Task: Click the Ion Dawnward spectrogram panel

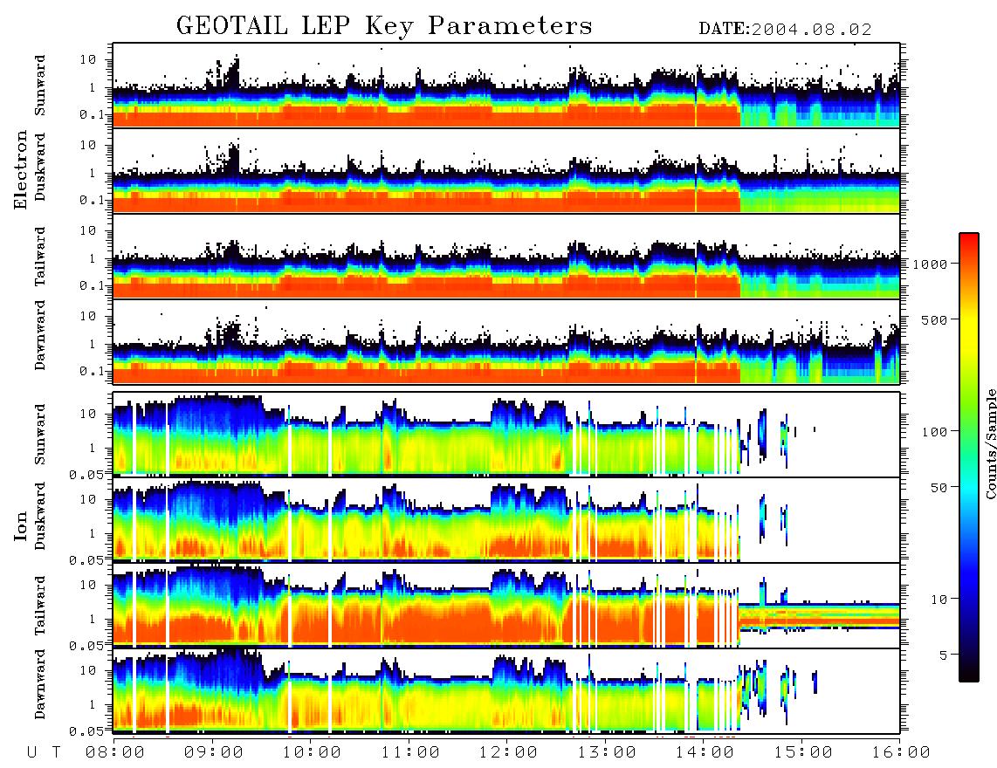Action: tap(506, 690)
